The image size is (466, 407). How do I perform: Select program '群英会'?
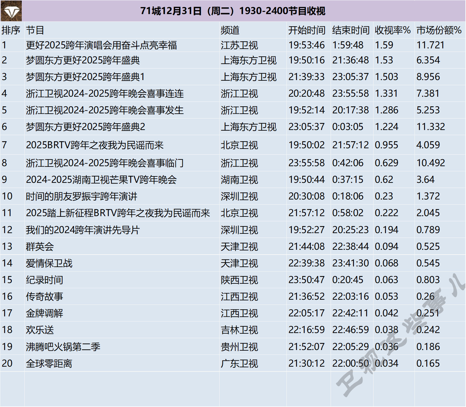pyautogui.click(x=40, y=247)
